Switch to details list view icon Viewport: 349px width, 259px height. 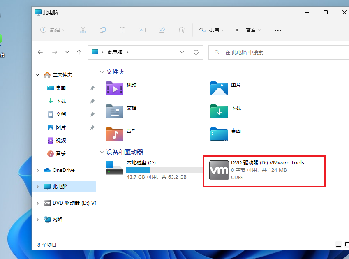pyautogui.click(x=339, y=245)
